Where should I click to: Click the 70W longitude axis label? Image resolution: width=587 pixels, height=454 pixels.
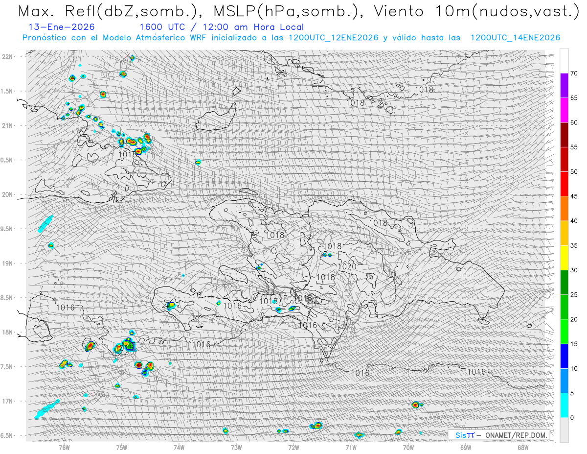pyautogui.click(x=408, y=447)
